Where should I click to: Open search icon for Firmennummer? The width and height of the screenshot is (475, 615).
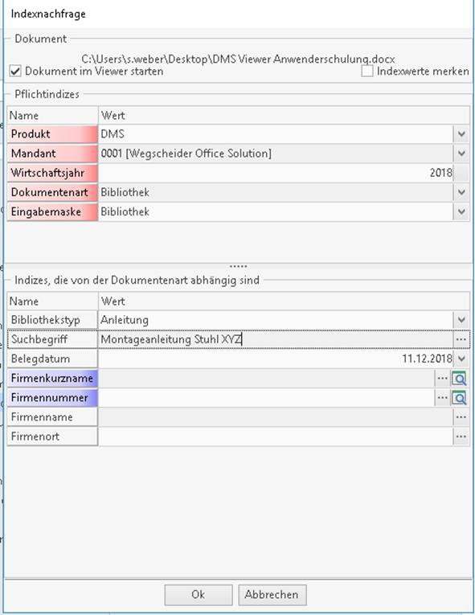(x=459, y=398)
